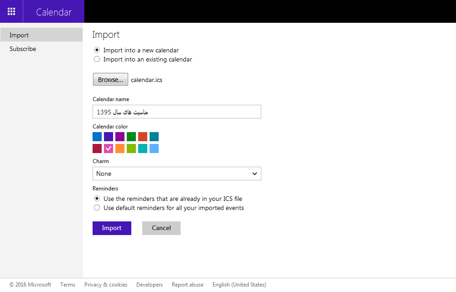Click the Browse... file button
Image resolution: width=456 pixels, height=292 pixels.
[110, 79]
